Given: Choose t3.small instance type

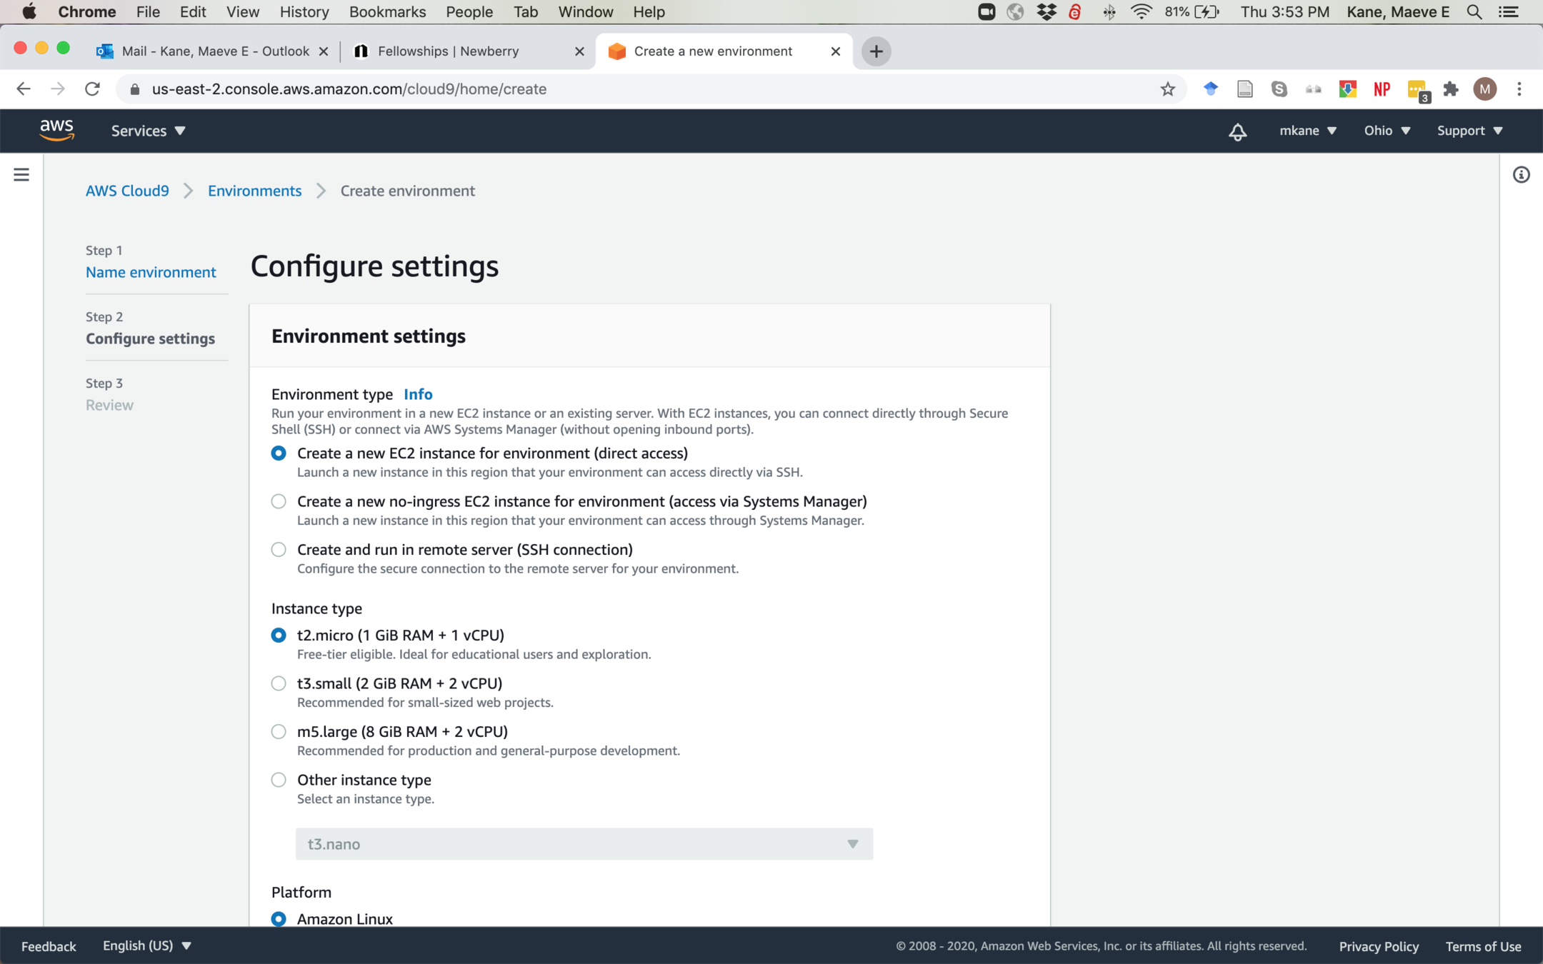Looking at the screenshot, I should click(279, 683).
